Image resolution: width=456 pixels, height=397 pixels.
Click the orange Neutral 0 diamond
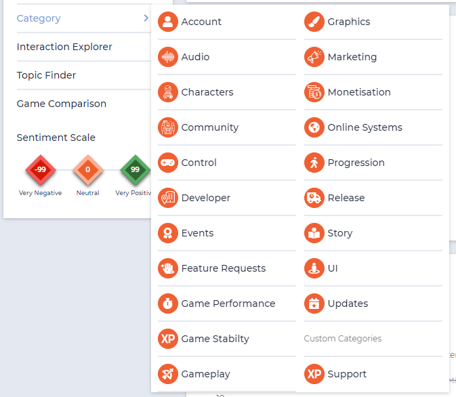pyautogui.click(x=88, y=170)
